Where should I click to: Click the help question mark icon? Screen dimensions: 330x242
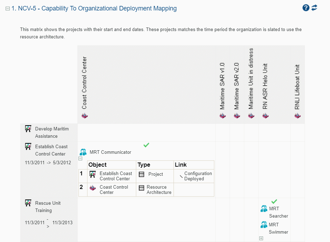pos(306,8)
